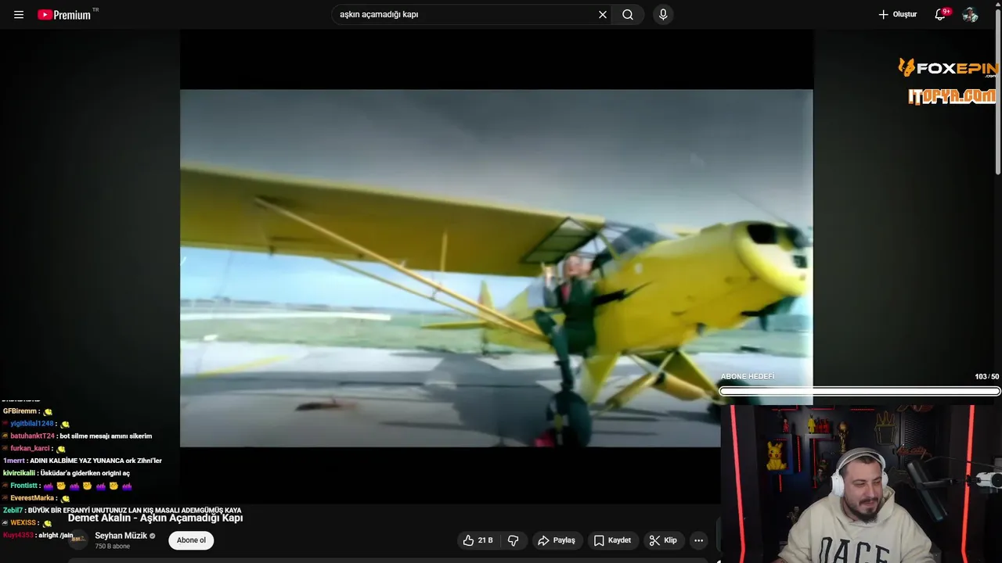1002x563 pixels.
Task: Click chat username yigitbilal1248
Action: coord(31,424)
